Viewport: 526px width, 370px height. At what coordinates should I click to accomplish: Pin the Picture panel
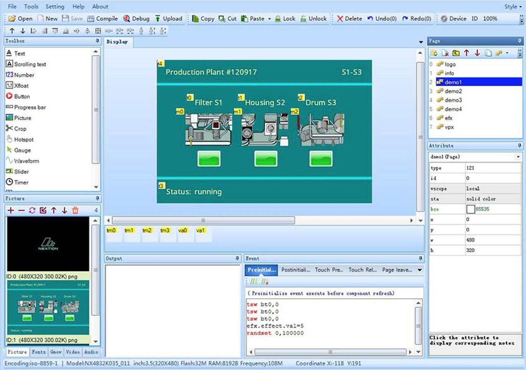pyautogui.click(x=97, y=198)
